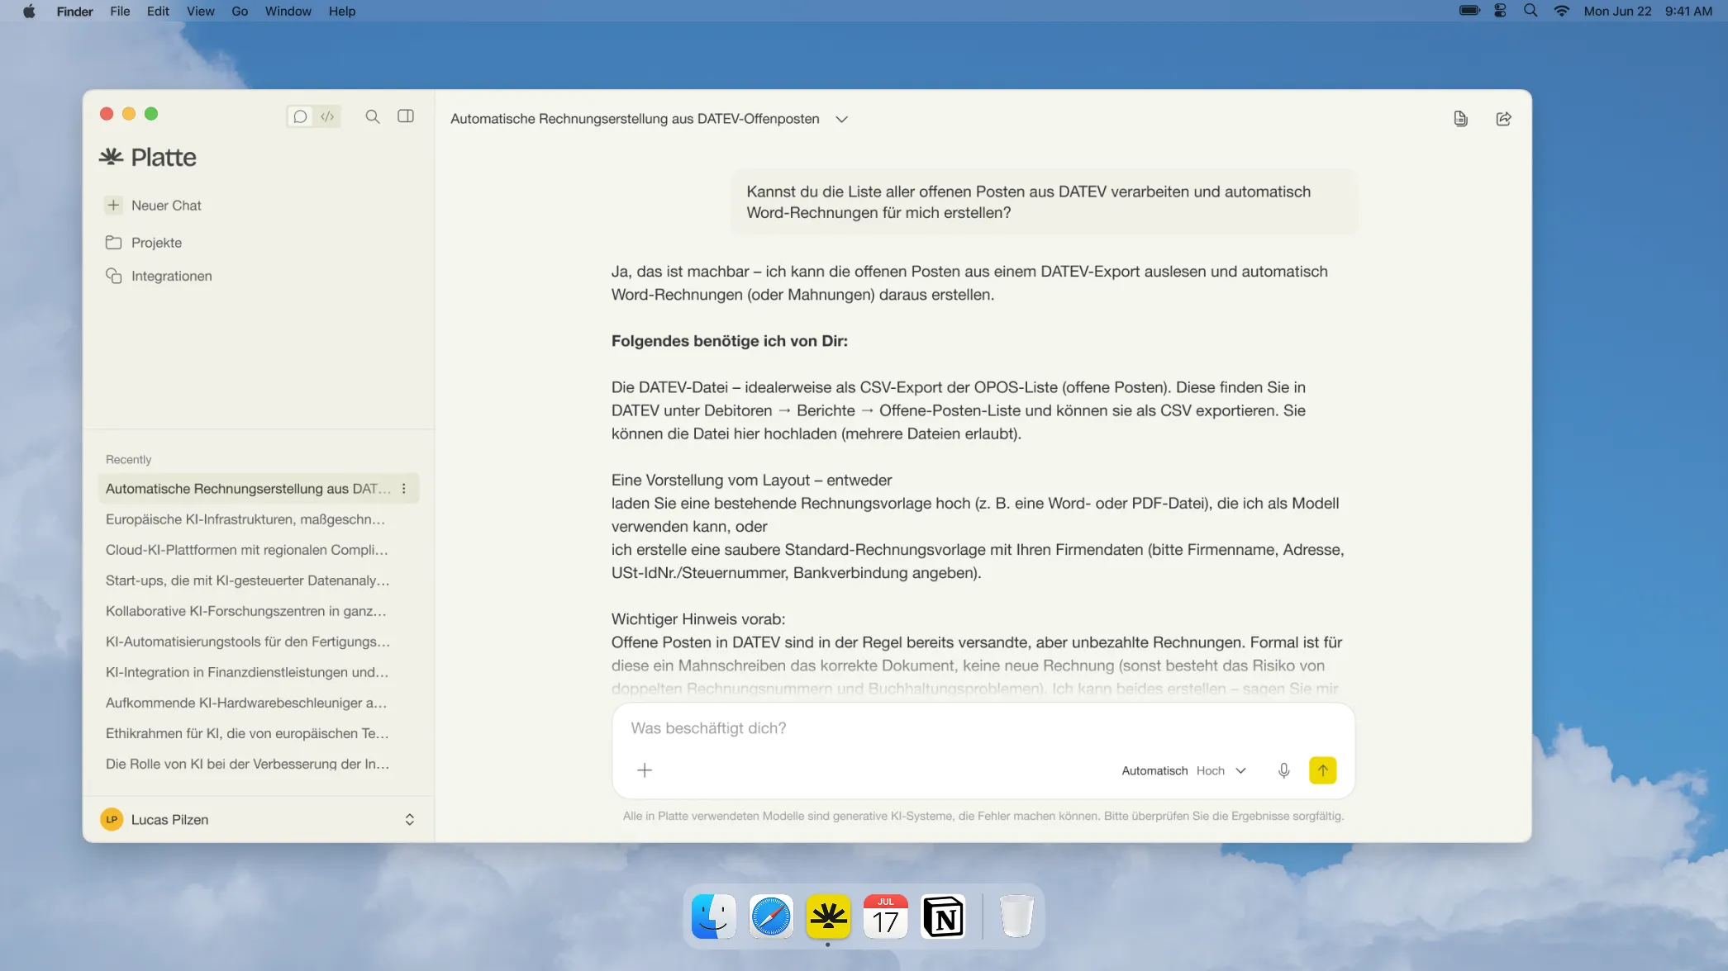Image resolution: width=1728 pixels, height=971 pixels.
Task: Focus the 'Was beschäftigt dich?' input
Action: pos(983,728)
